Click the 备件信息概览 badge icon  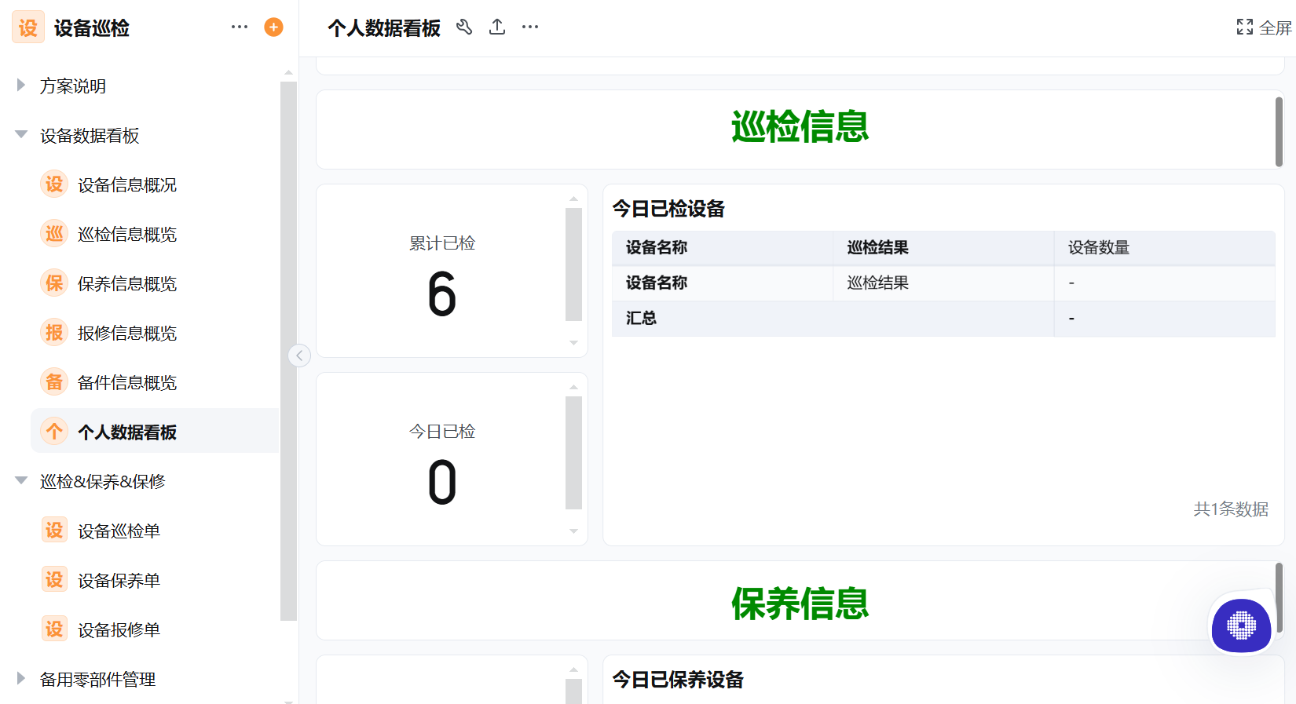coord(53,381)
